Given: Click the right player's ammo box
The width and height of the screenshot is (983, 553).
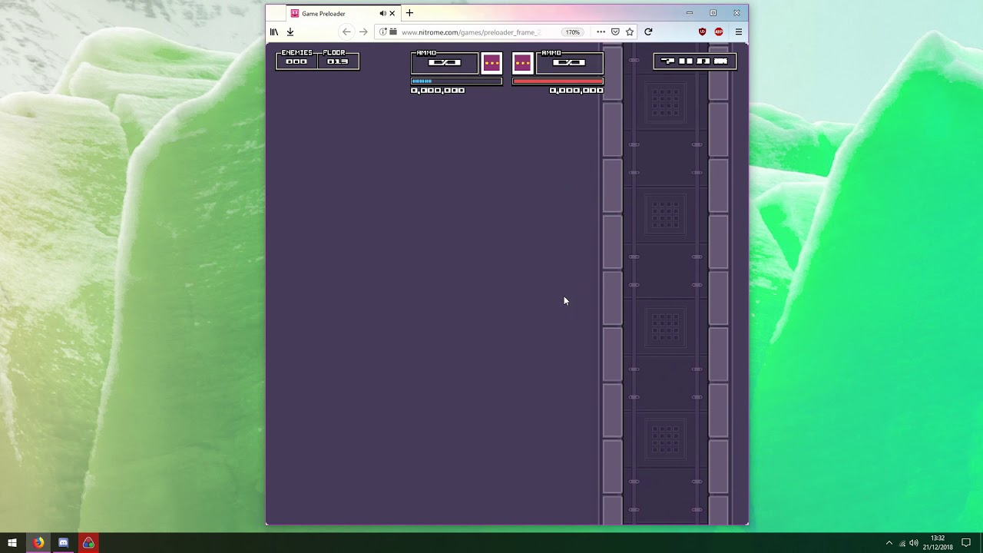Looking at the screenshot, I should (570, 62).
